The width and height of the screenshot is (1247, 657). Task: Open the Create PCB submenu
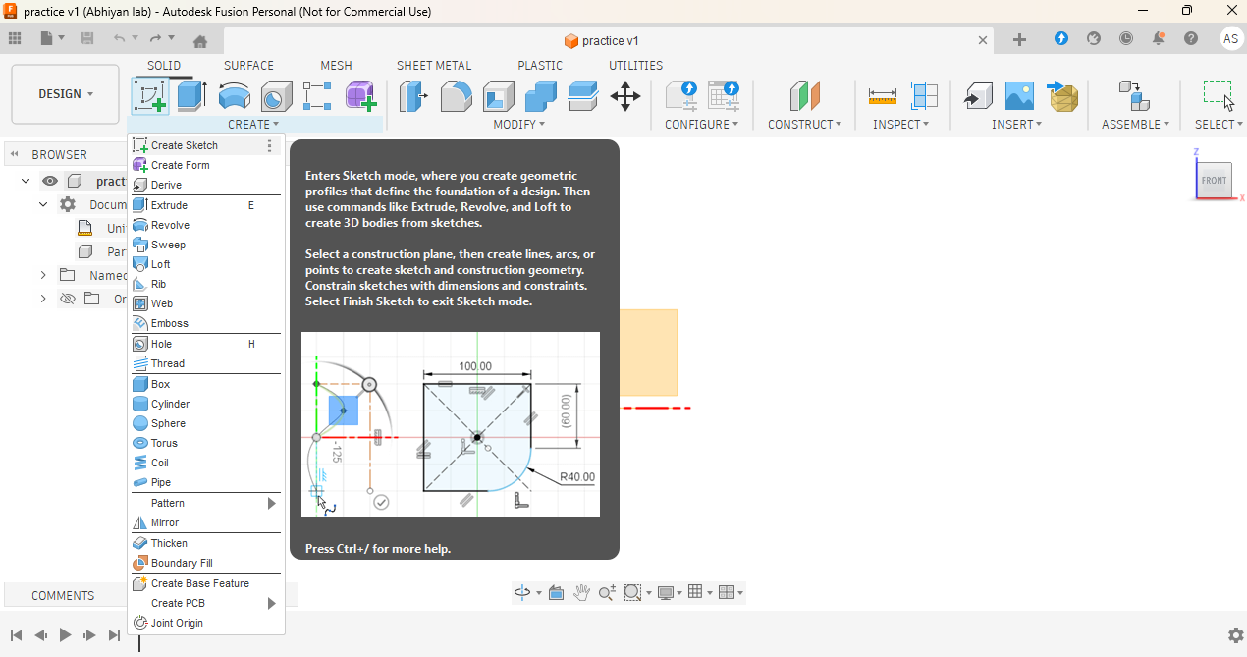pyautogui.click(x=205, y=603)
